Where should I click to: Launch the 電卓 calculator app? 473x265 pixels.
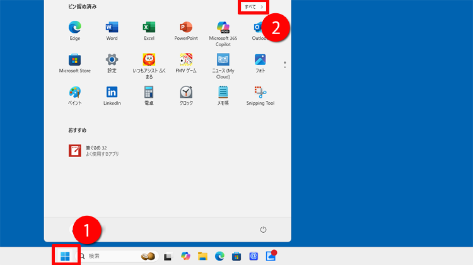click(149, 93)
